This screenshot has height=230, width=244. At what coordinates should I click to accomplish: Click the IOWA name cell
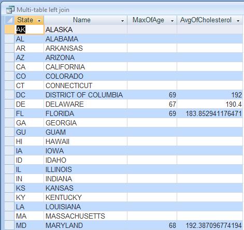coord(85,151)
